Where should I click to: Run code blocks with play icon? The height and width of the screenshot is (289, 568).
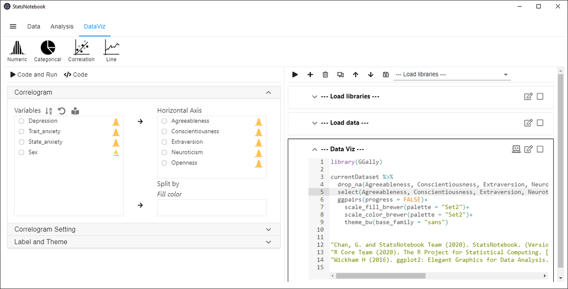tap(295, 75)
